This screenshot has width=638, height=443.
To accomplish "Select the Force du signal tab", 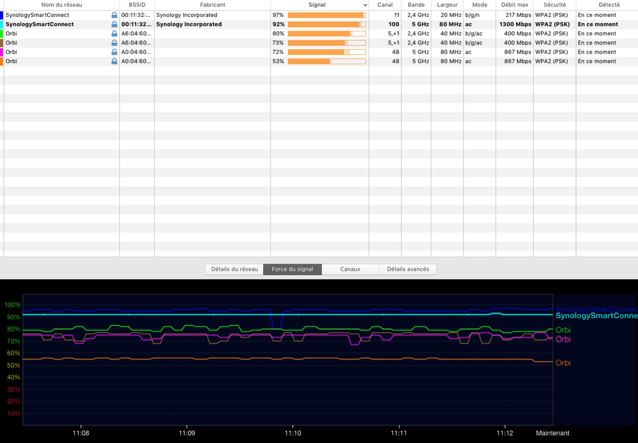I will (x=292, y=270).
